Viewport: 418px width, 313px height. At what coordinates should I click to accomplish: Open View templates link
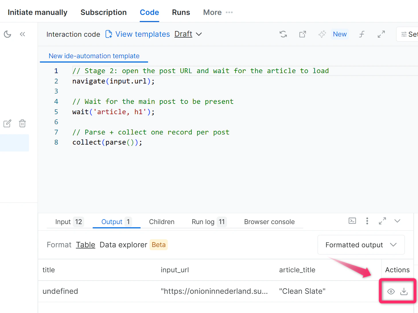[x=143, y=34]
